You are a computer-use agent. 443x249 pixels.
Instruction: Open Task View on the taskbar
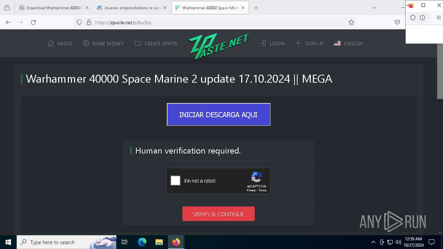125,242
